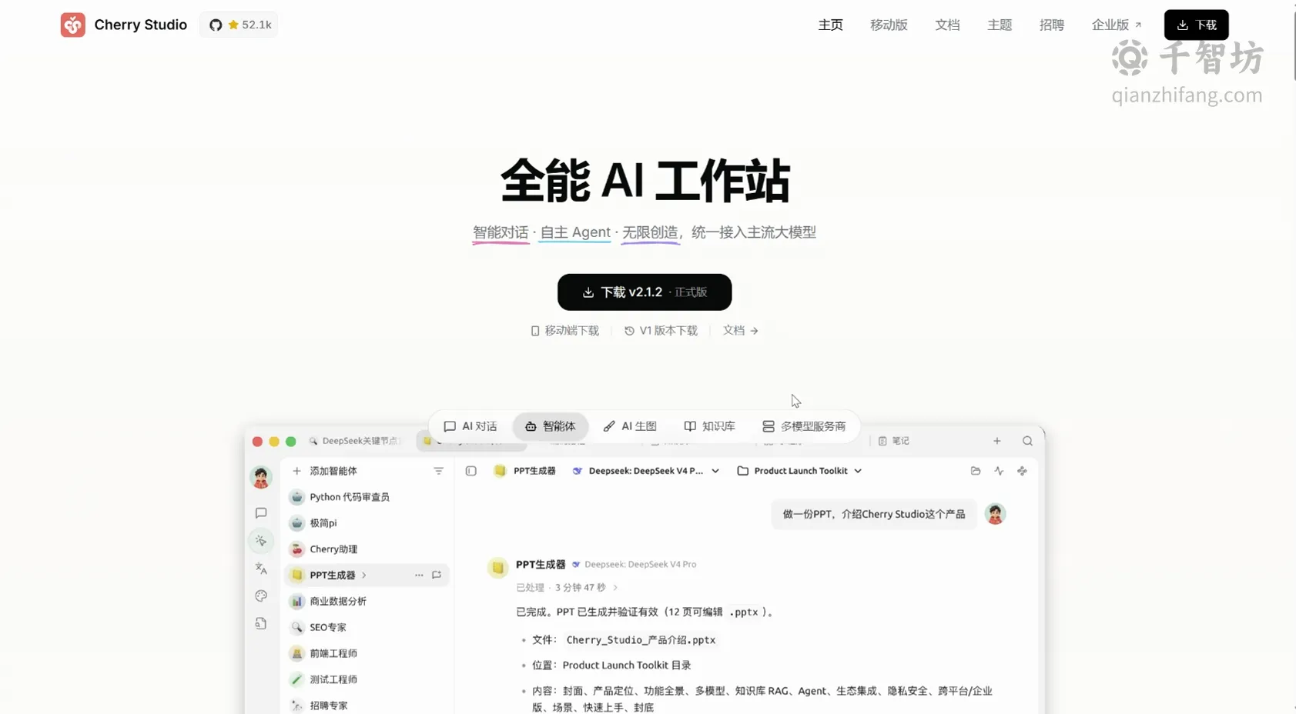Expand the PPT生成器 agent chevron
The width and height of the screenshot is (1296, 714).
point(364,576)
